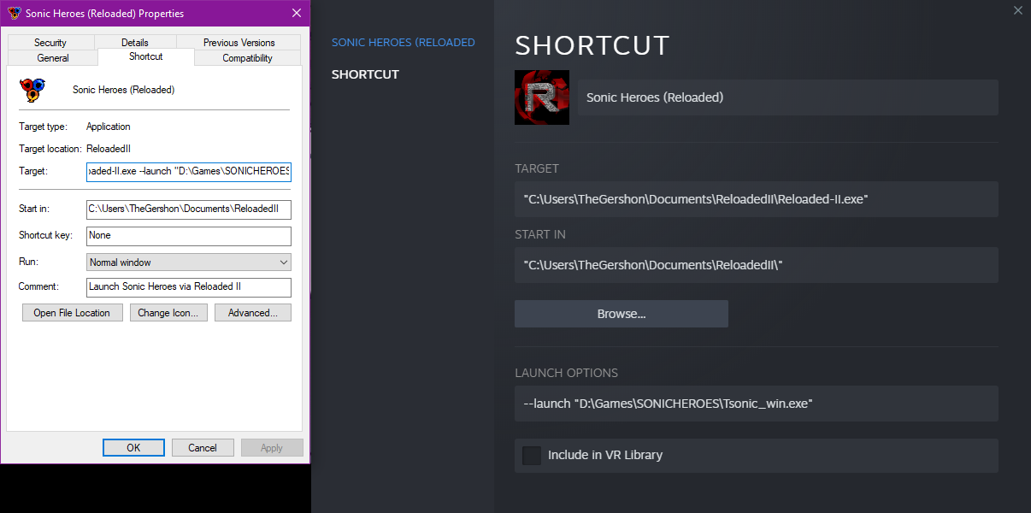Open the "Run" dropdown showing Normal window
The width and height of the screenshot is (1031, 513).
pyautogui.click(x=188, y=262)
